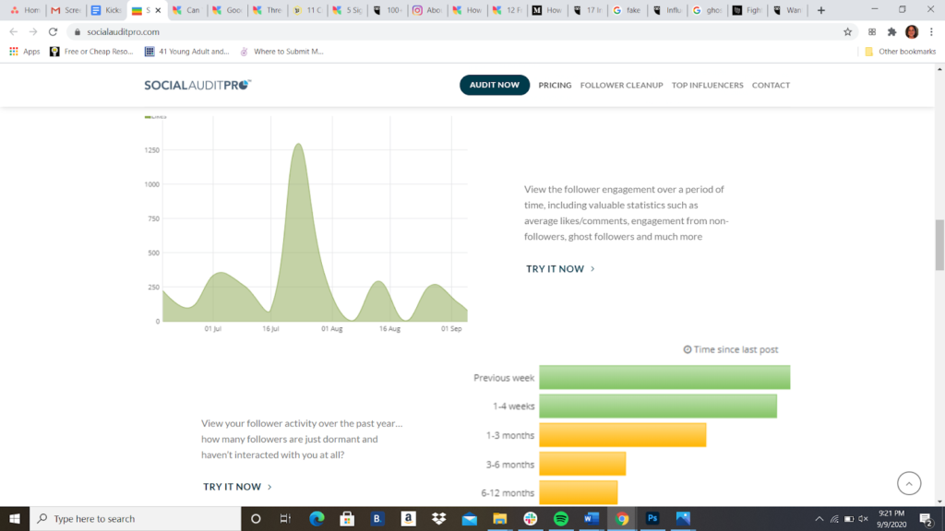The image size is (945, 531).
Task: Select PRICING in the site navigation
Action: pyautogui.click(x=555, y=84)
